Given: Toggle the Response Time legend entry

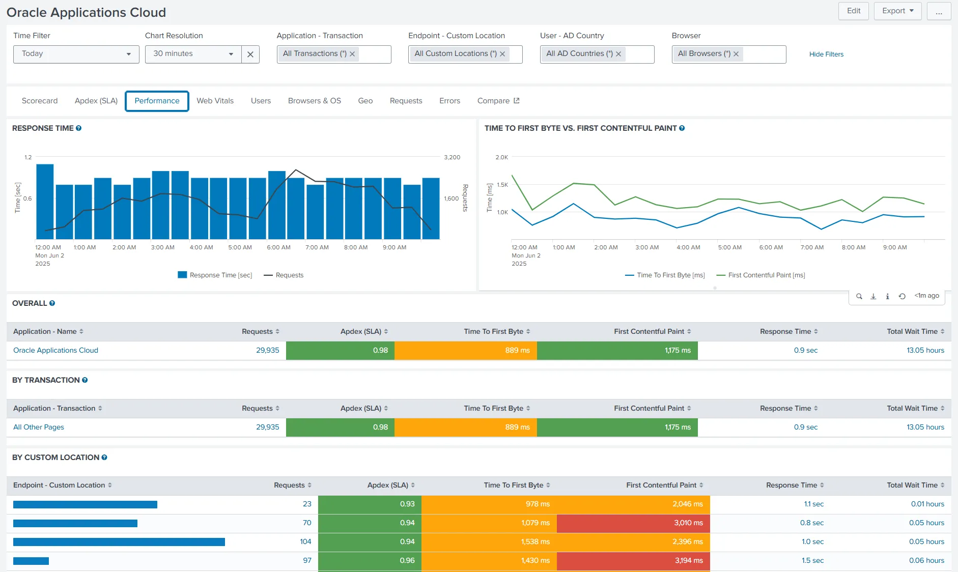Looking at the screenshot, I should pos(215,275).
